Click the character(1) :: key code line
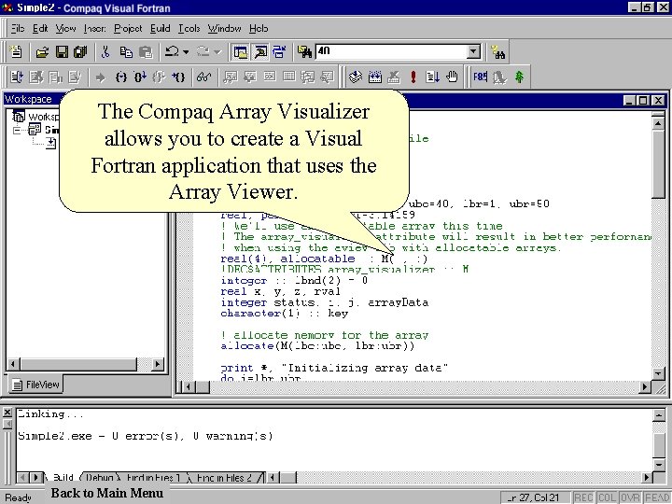This screenshot has width=672, height=504. point(285,314)
